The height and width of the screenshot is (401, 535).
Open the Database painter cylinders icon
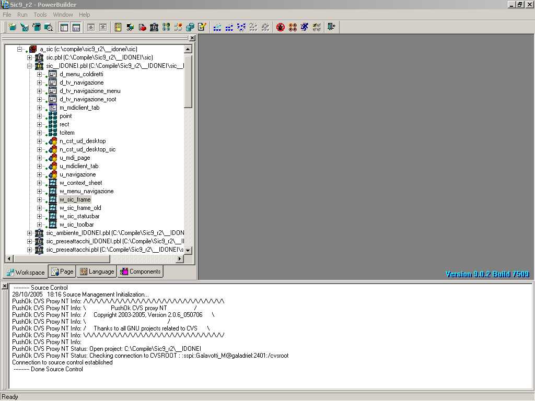pyautogui.click(x=190, y=27)
